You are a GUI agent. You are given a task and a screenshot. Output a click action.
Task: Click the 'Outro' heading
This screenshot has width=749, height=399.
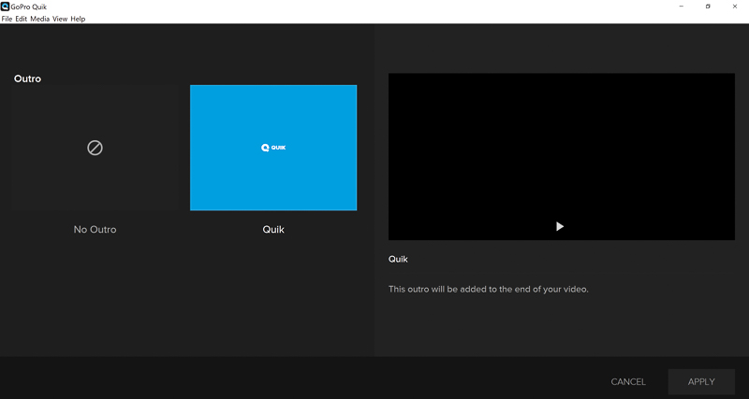coord(28,78)
